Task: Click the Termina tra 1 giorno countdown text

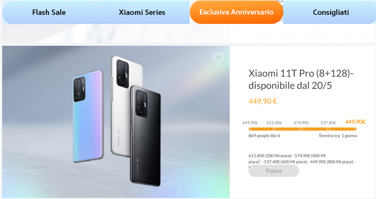Action: [x=338, y=136]
